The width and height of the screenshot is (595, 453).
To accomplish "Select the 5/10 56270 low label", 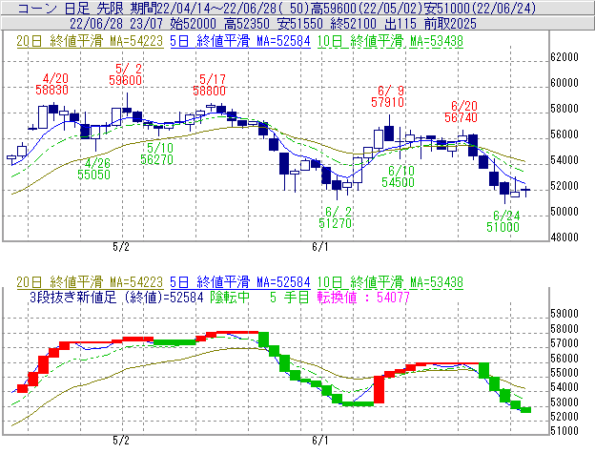I will tap(156, 154).
